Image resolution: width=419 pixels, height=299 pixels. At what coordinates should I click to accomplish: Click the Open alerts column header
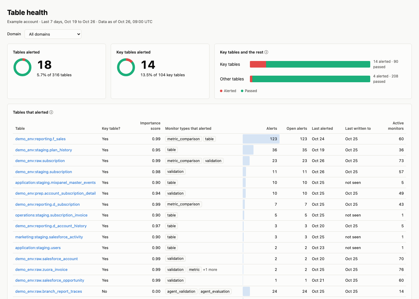click(x=297, y=129)
